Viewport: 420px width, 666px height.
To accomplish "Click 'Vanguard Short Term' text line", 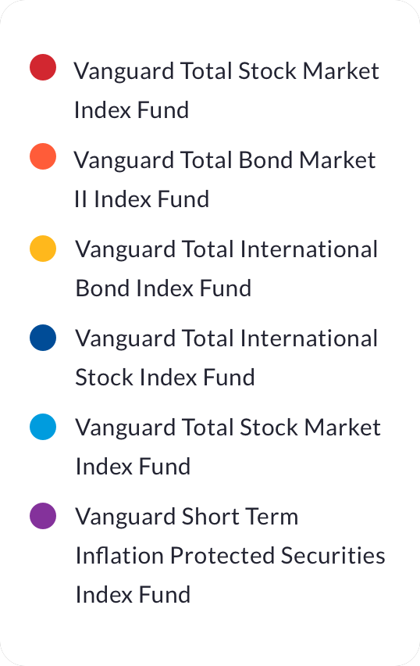I will point(187,517).
